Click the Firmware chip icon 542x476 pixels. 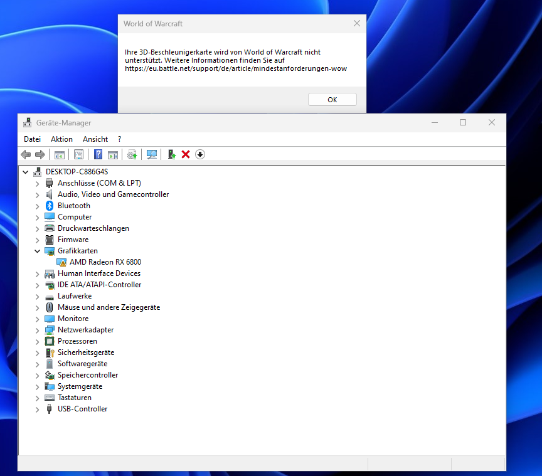(x=50, y=240)
